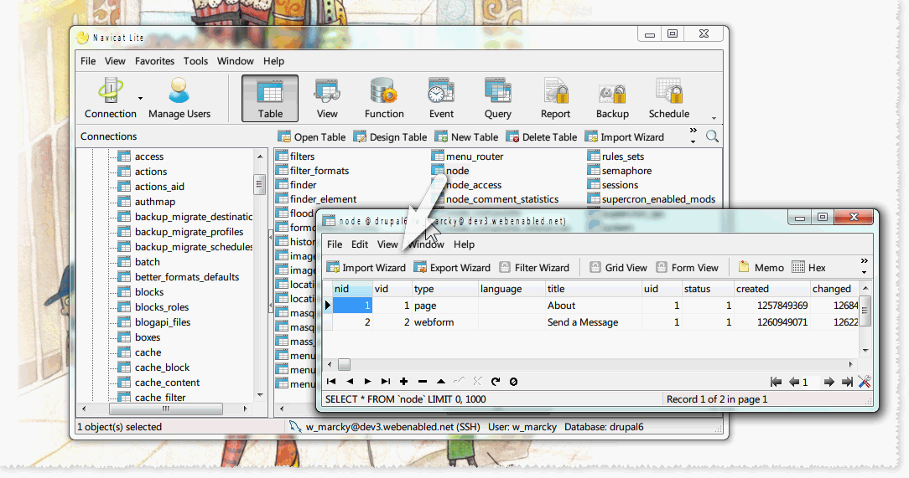Click the Design Table button
The image size is (909, 478).
390,137
